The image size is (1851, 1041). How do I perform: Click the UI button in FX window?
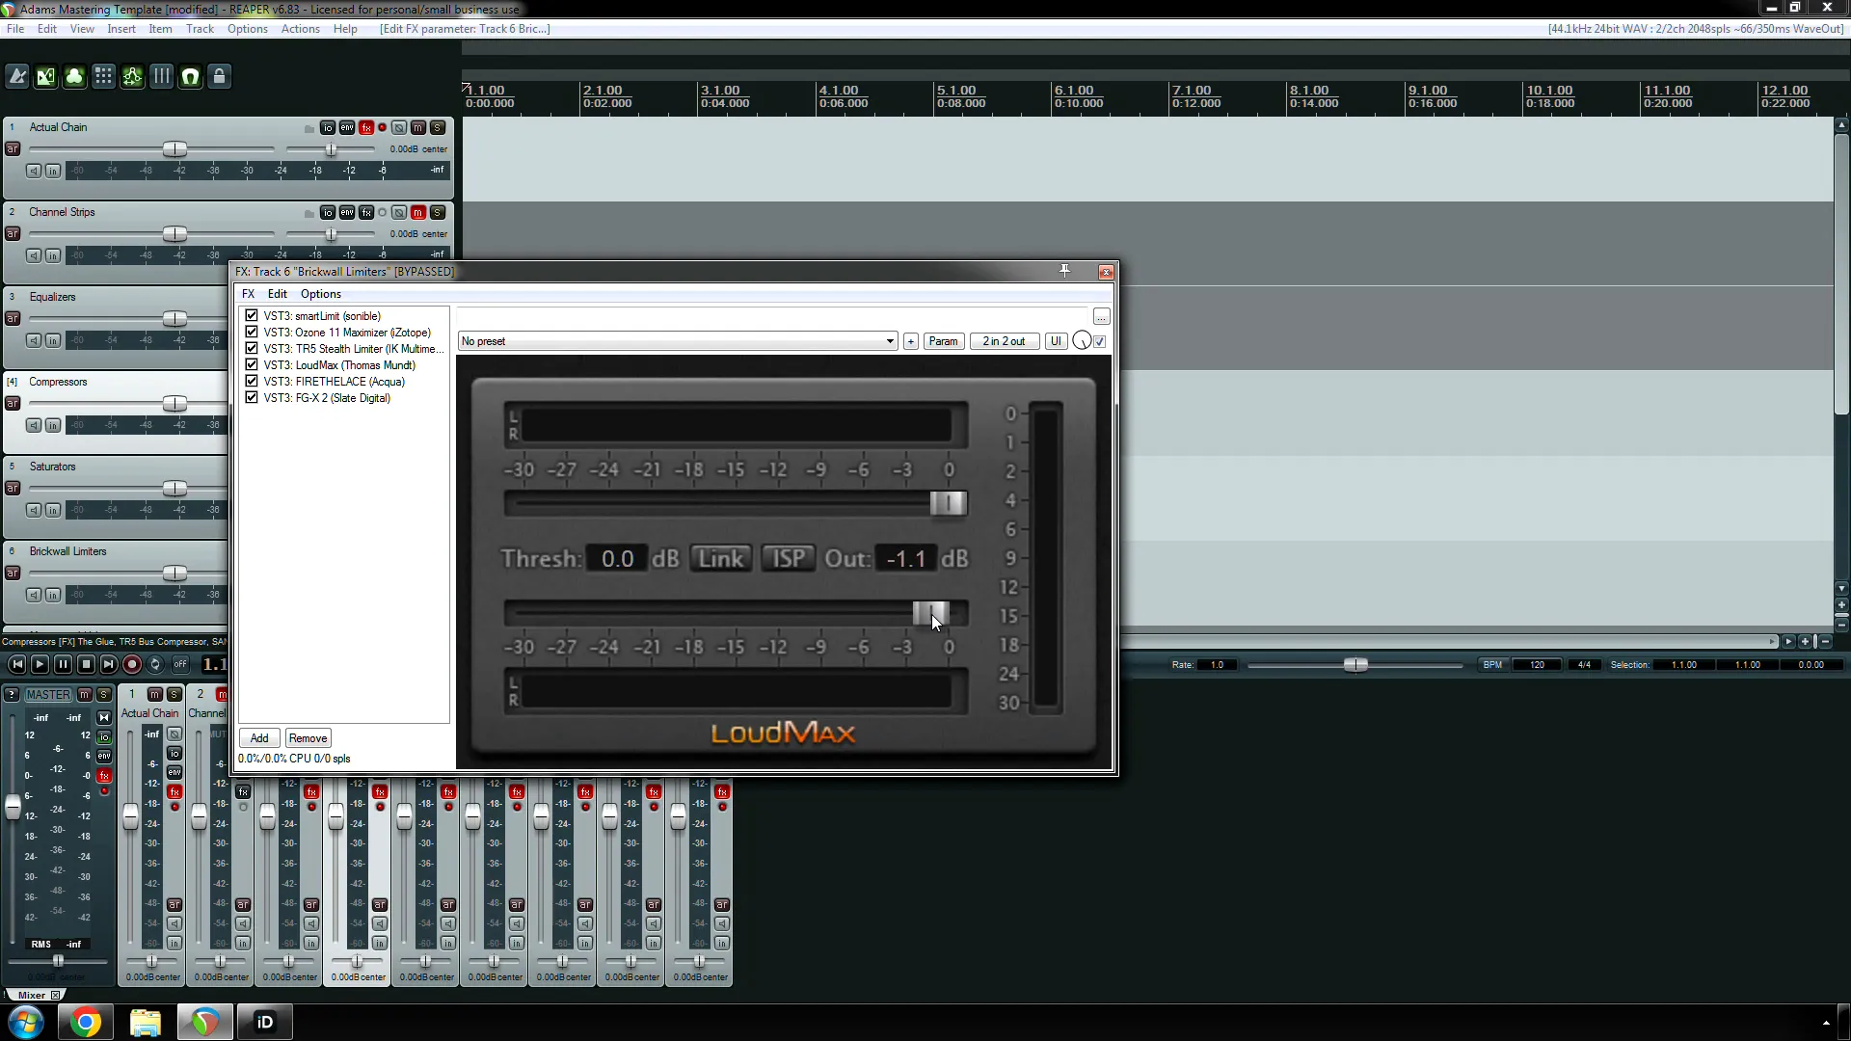pyautogui.click(x=1056, y=341)
